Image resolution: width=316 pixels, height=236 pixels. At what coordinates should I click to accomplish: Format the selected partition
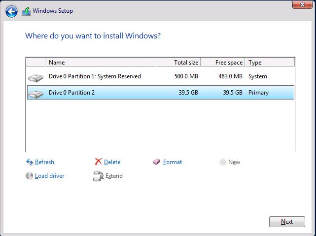pyautogui.click(x=173, y=162)
